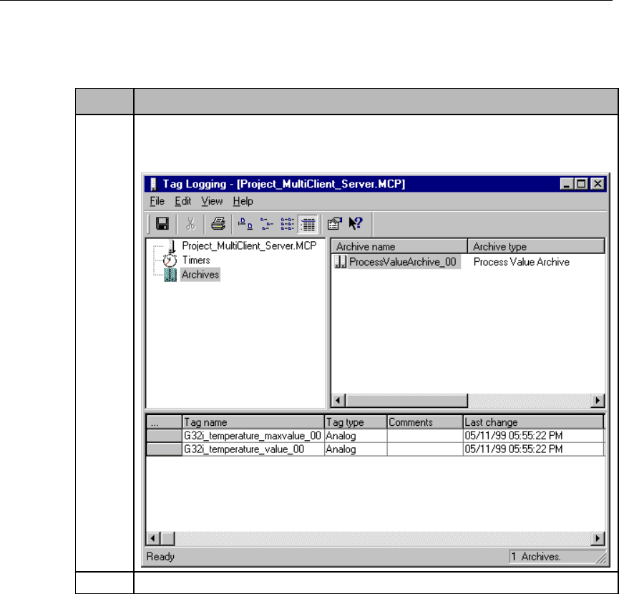Click the Save diskette icon in toolbar
The width and height of the screenshot is (619, 594).
click(x=162, y=224)
